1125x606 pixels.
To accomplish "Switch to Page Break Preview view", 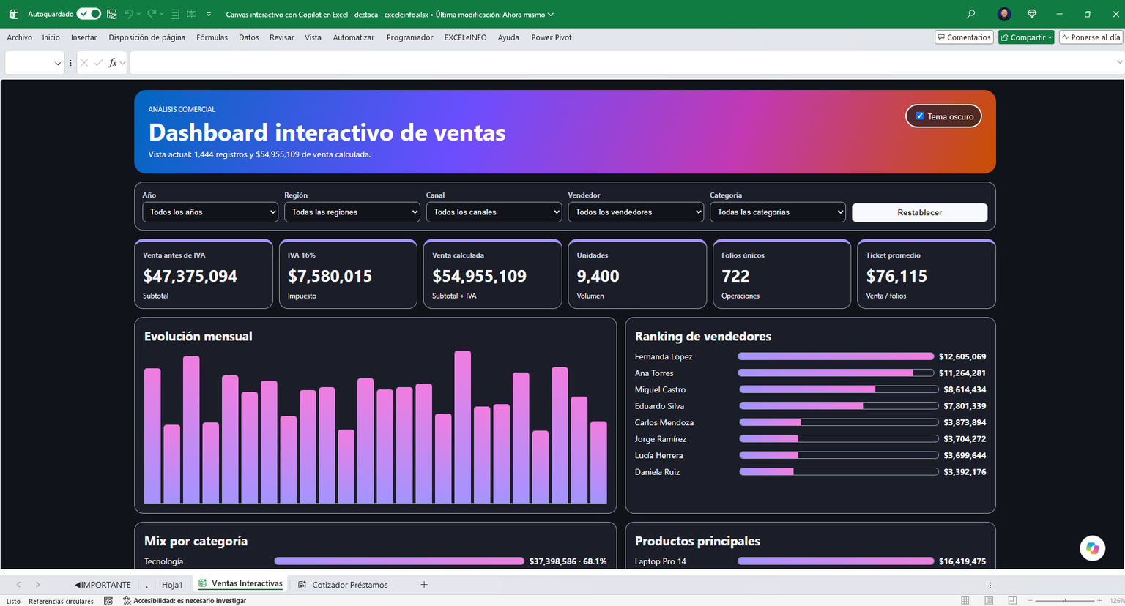I will [1012, 601].
